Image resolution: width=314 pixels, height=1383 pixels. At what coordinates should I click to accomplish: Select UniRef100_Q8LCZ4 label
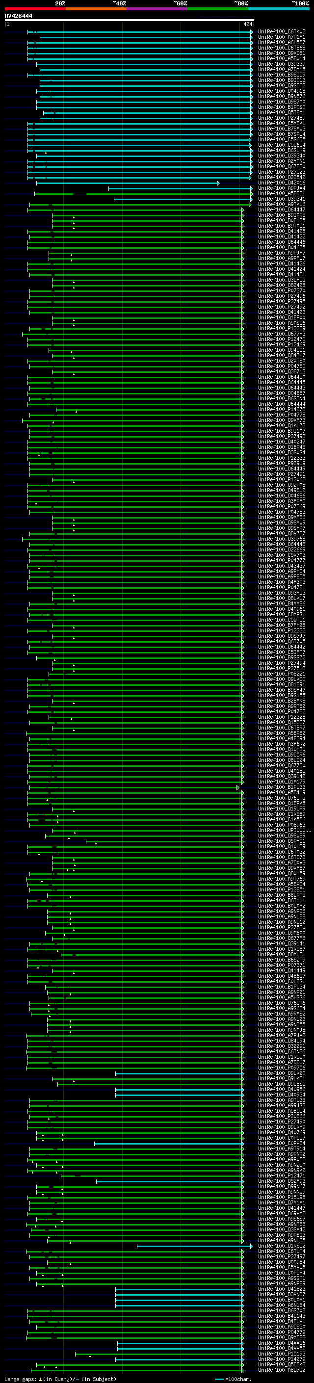click(282, 759)
